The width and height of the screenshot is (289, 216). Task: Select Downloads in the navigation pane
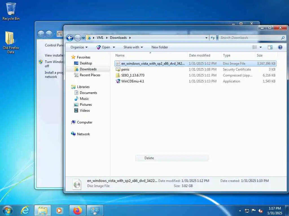click(x=88, y=69)
